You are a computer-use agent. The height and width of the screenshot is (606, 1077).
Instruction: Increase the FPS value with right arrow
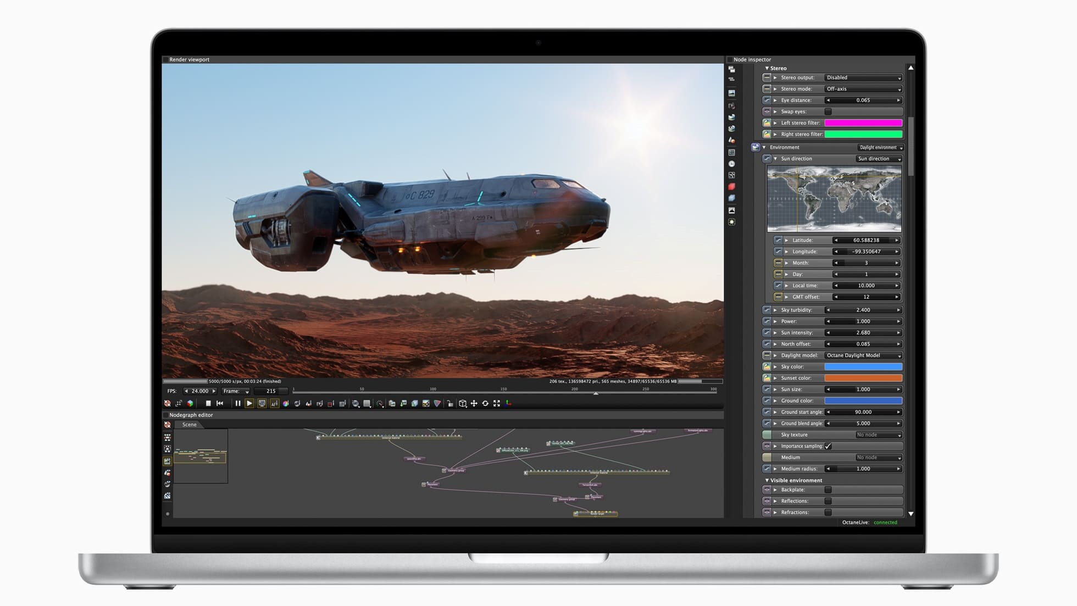pyautogui.click(x=214, y=391)
